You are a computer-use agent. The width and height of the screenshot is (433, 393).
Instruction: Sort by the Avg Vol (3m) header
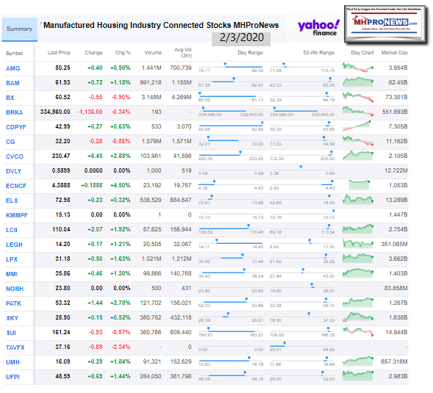tap(183, 52)
